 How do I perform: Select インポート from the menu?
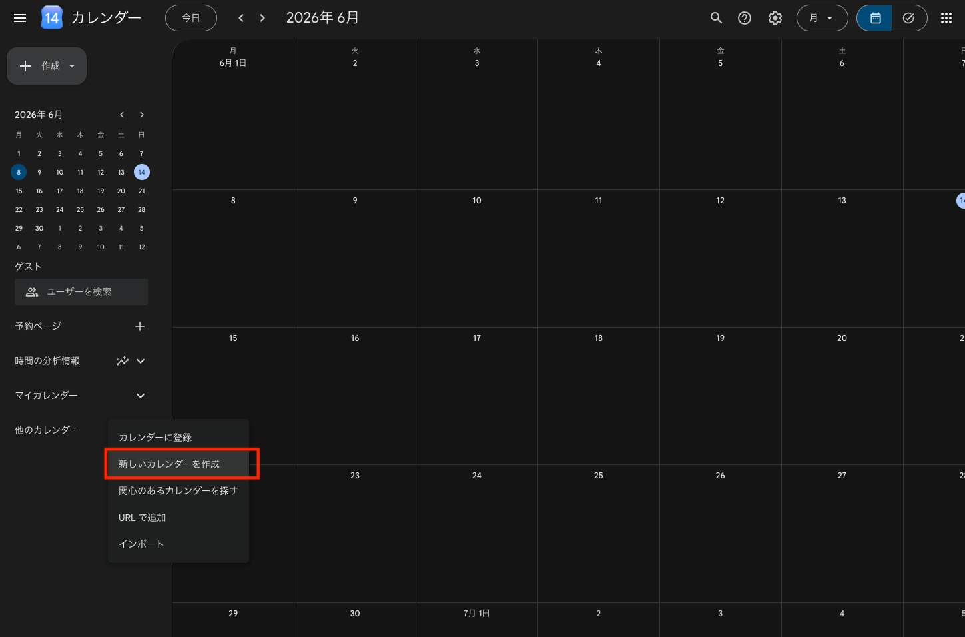178,544
